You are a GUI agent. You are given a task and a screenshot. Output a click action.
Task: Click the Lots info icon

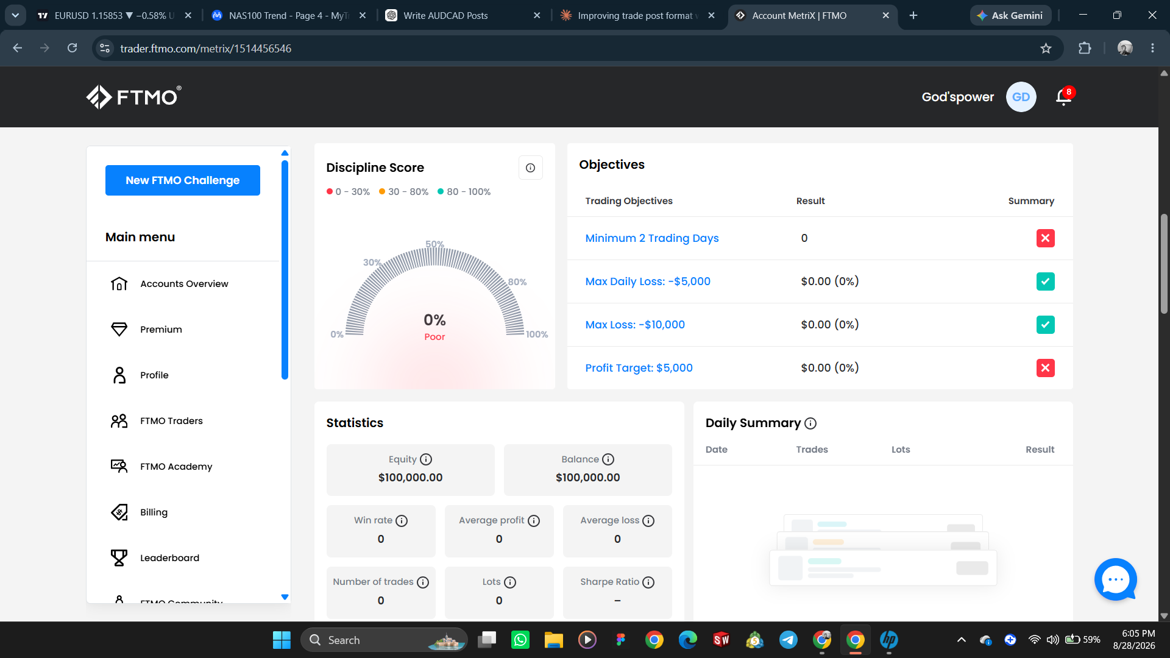pyautogui.click(x=510, y=582)
